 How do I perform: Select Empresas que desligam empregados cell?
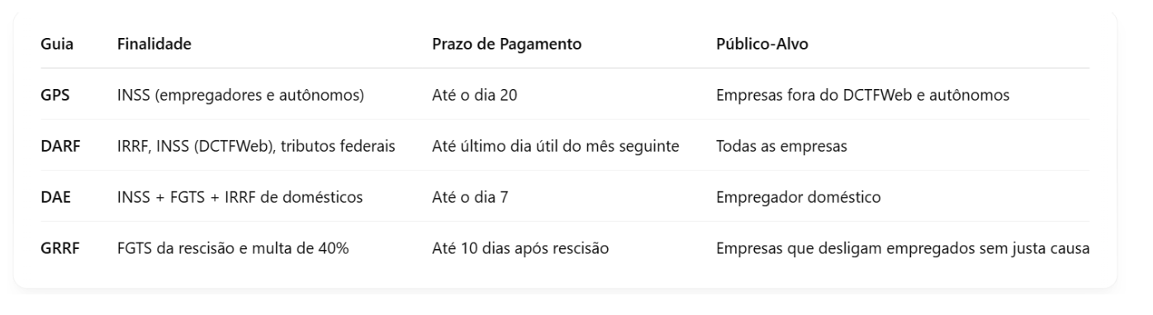tap(903, 247)
